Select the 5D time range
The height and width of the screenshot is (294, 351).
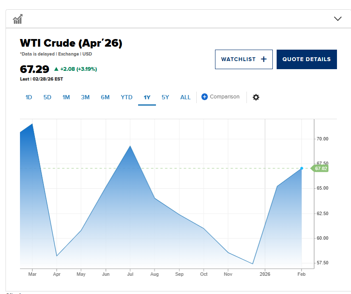click(47, 97)
